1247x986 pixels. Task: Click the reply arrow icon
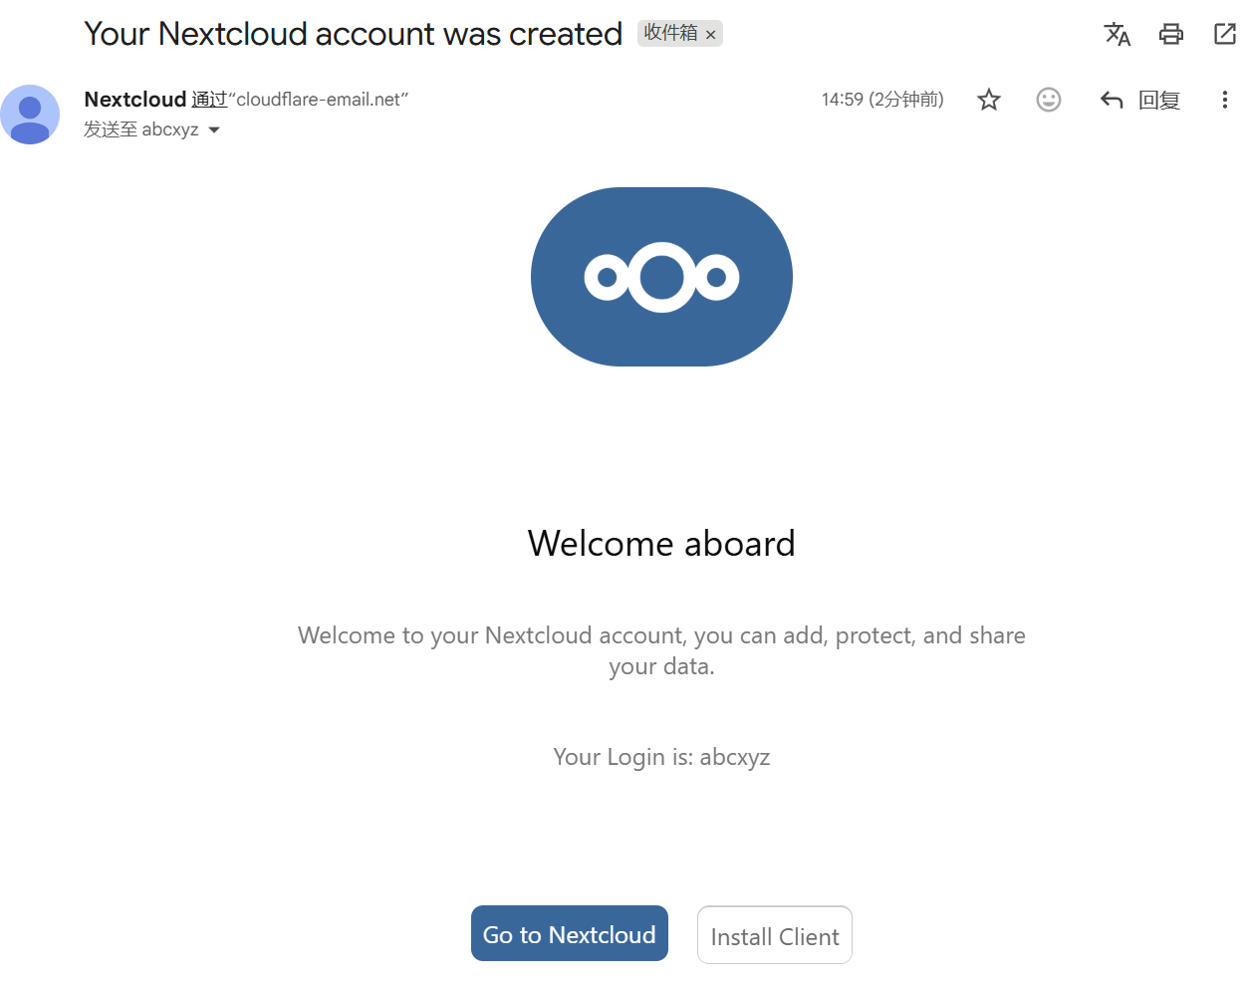pos(1112,100)
